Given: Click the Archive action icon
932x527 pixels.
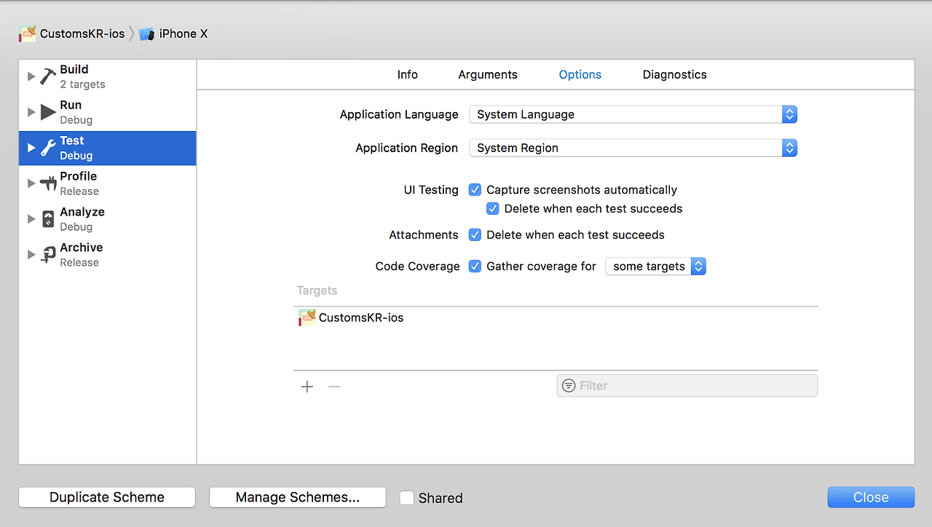Looking at the screenshot, I should pos(48,255).
